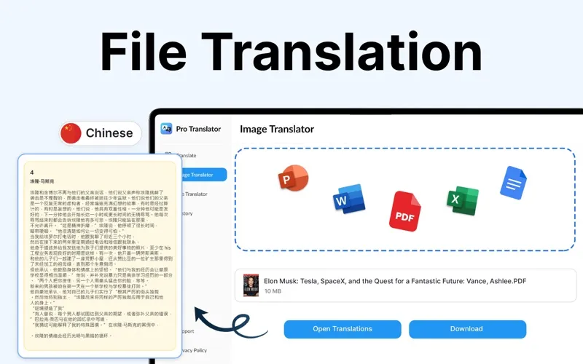Click the Open Translations button

[343, 329]
